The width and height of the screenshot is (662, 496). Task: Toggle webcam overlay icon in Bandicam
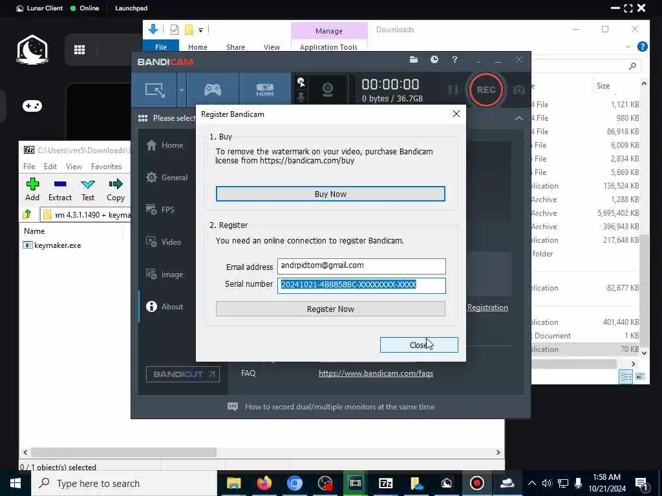[x=327, y=90]
